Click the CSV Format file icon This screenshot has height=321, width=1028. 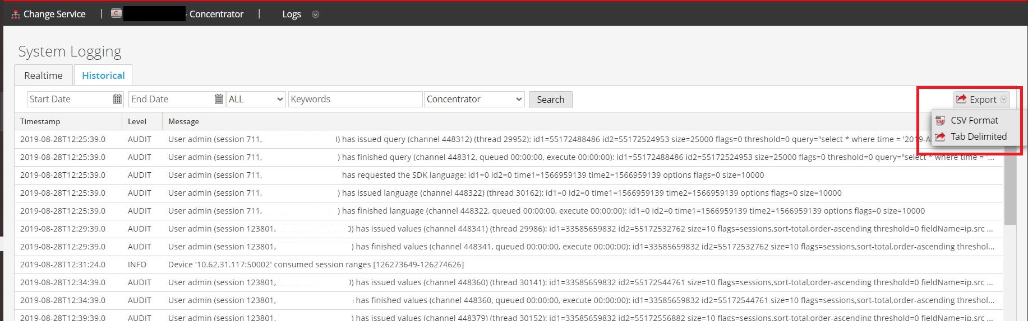(x=941, y=120)
